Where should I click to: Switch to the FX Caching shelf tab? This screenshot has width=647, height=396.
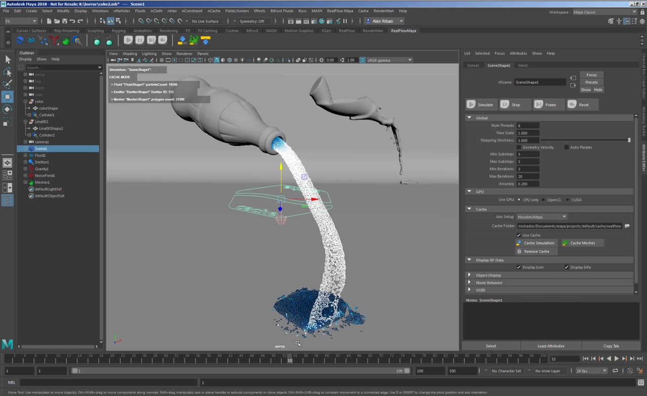click(207, 31)
